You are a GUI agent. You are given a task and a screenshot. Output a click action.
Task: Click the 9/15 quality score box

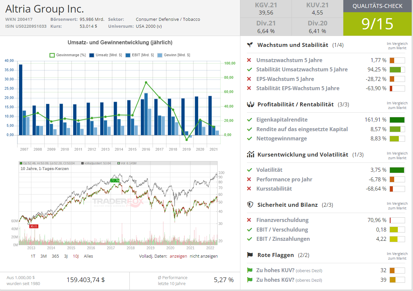pyautogui.click(x=378, y=24)
